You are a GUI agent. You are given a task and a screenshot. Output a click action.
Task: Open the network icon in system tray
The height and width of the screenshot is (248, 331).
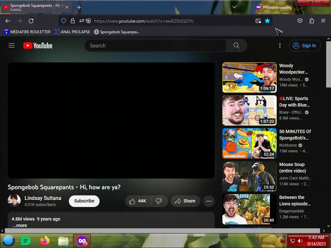pyautogui.click(x=293, y=241)
